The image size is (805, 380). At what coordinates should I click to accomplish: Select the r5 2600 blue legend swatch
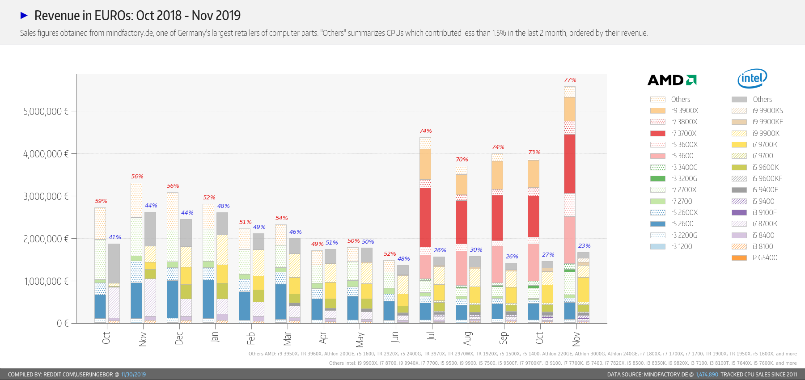tap(657, 224)
